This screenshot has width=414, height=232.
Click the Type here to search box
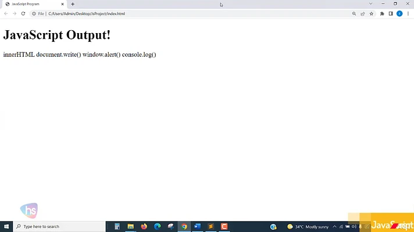59,226
